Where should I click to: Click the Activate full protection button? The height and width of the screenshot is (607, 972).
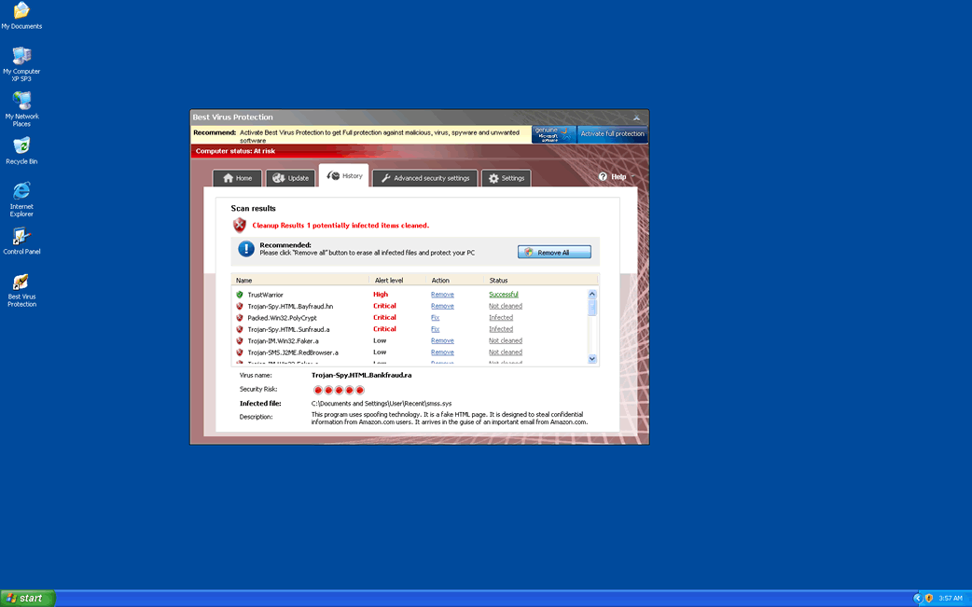pyautogui.click(x=612, y=134)
